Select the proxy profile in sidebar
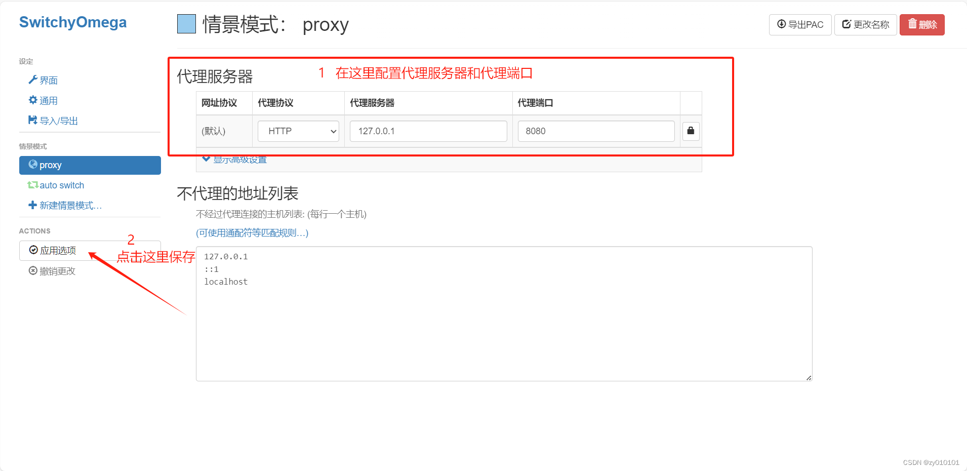Image resolution: width=967 pixels, height=471 pixels. [90, 165]
